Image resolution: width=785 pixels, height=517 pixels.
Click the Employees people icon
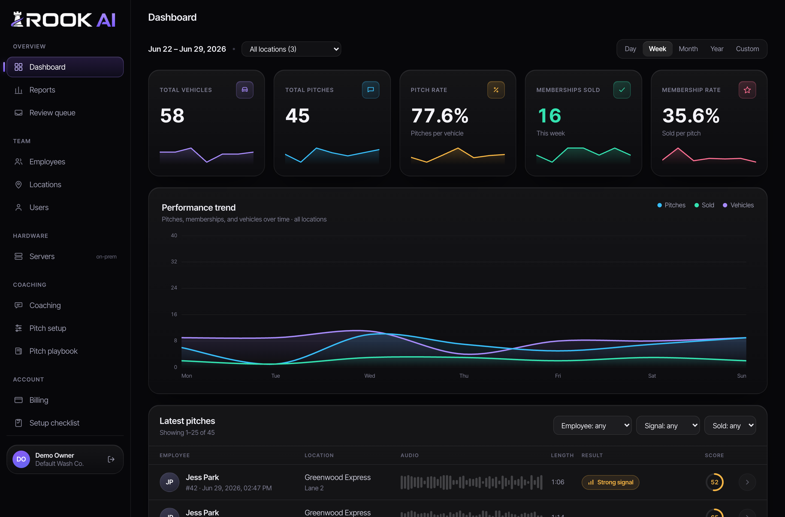pyautogui.click(x=19, y=162)
